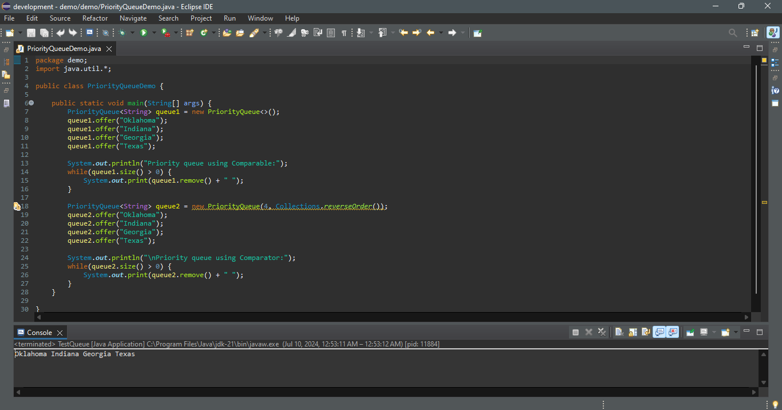
Task: Open the Open Console dropdown arrow
Action: (736, 332)
